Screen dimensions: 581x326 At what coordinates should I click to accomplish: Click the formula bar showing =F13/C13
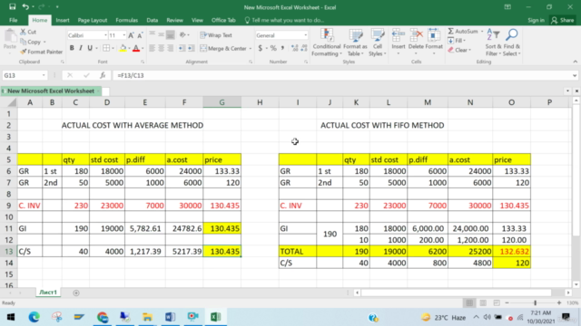tap(341, 75)
